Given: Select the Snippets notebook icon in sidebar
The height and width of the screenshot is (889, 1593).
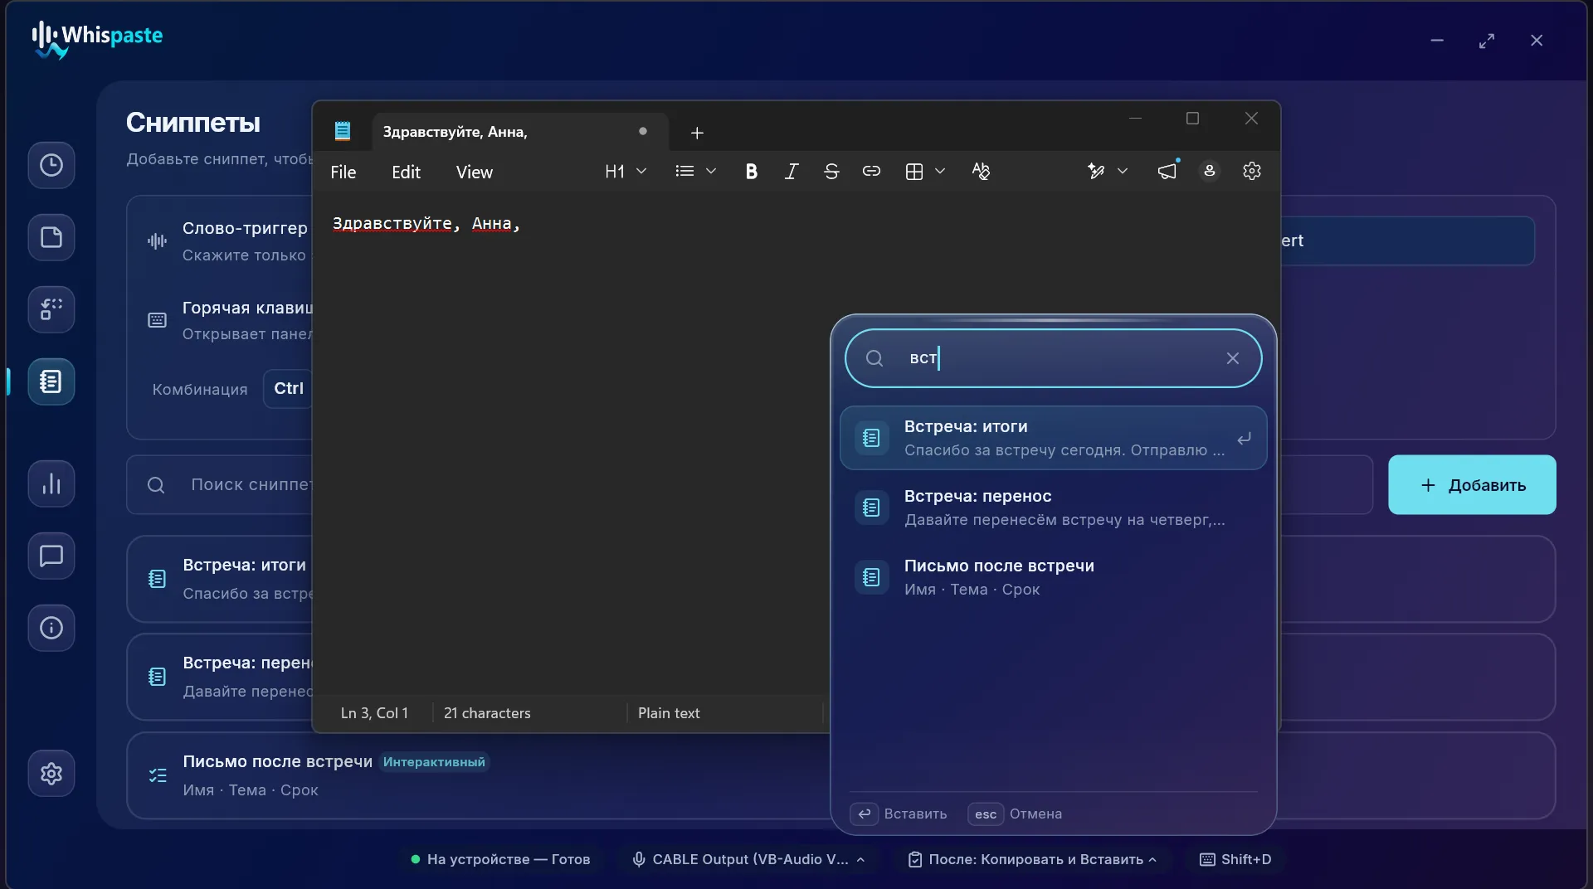Looking at the screenshot, I should (x=51, y=381).
